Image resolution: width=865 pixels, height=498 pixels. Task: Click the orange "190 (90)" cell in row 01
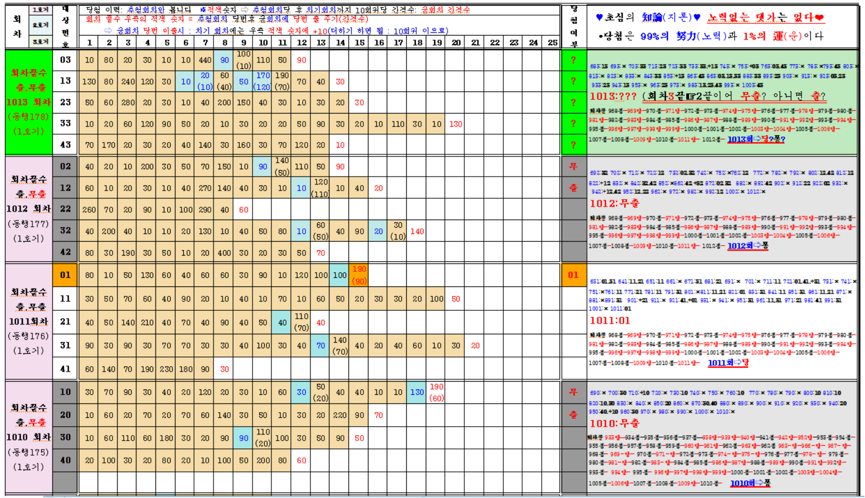tap(359, 275)
